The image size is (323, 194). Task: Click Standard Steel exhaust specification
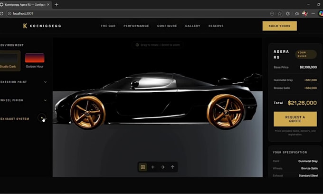point(308,175)
